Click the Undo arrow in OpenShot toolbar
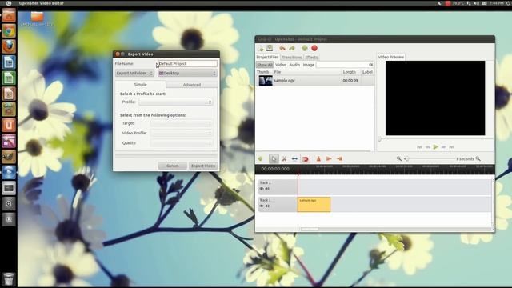The height and width of the screenshot is (288, 512). [282, 48]
